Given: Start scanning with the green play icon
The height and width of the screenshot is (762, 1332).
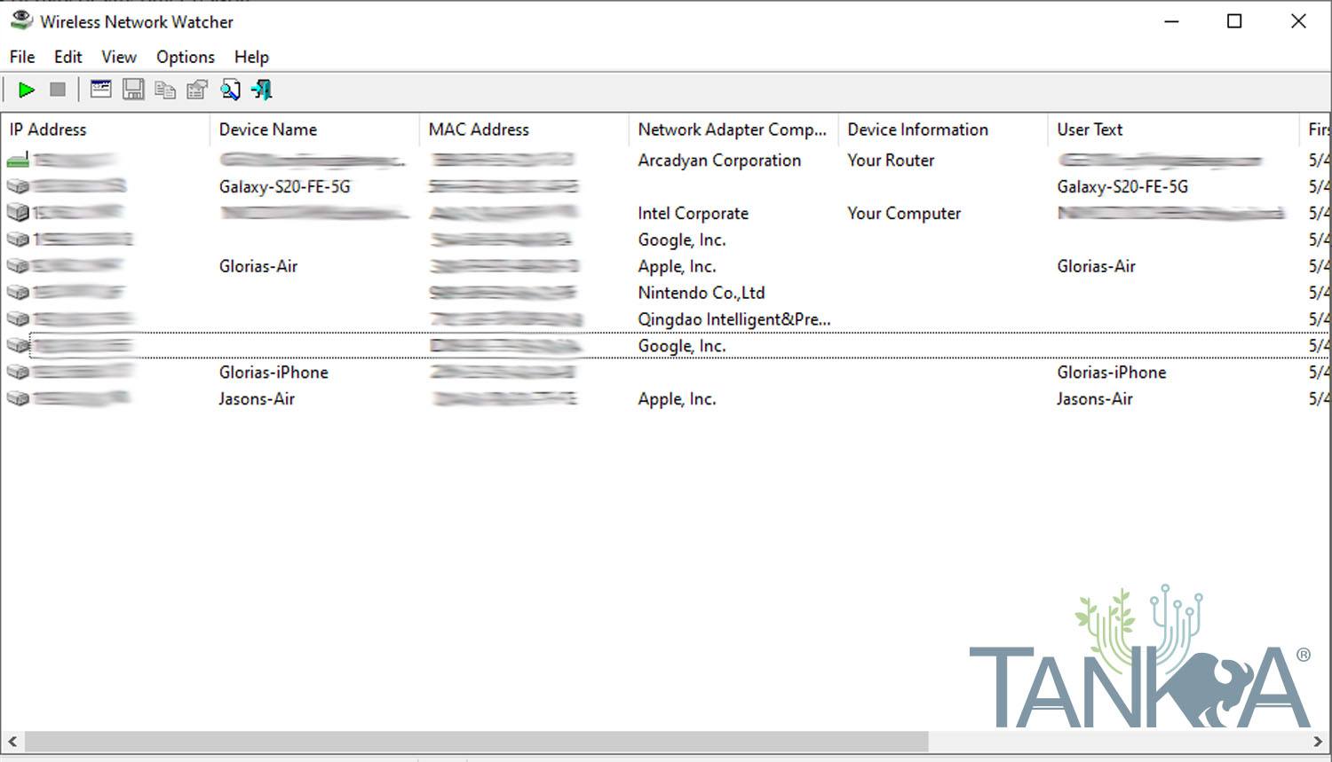Looking at the screenshot, I should pyautogui.click(x=27, y=90).
